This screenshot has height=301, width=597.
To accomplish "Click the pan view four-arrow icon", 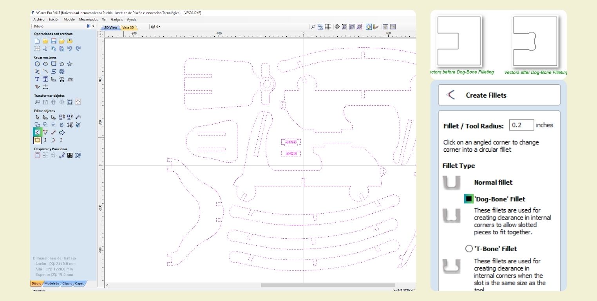I will (337, 27).
